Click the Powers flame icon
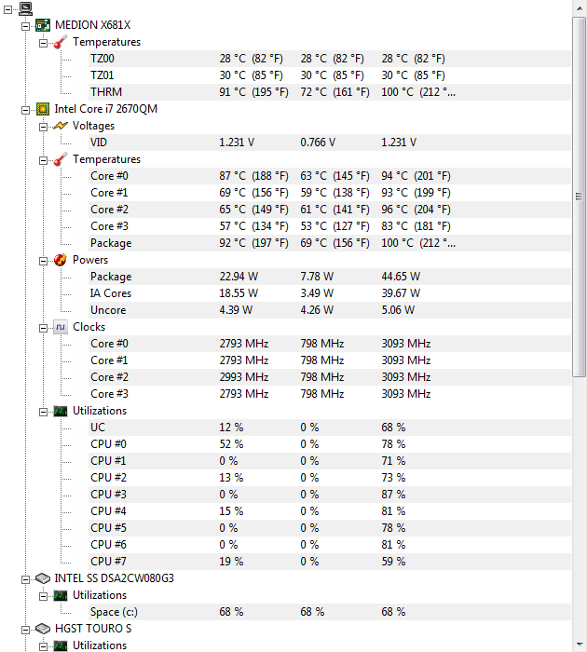 click(61, 260)
